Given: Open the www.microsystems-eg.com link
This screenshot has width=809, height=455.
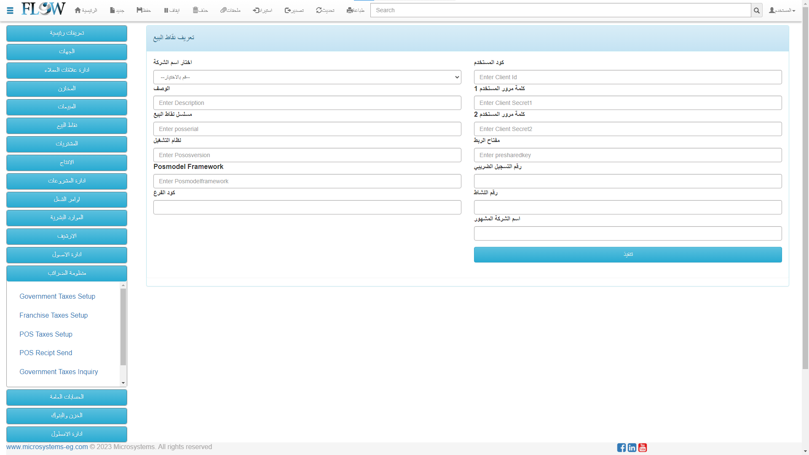Looking at the screenshot, I should (x=47, y=447).
